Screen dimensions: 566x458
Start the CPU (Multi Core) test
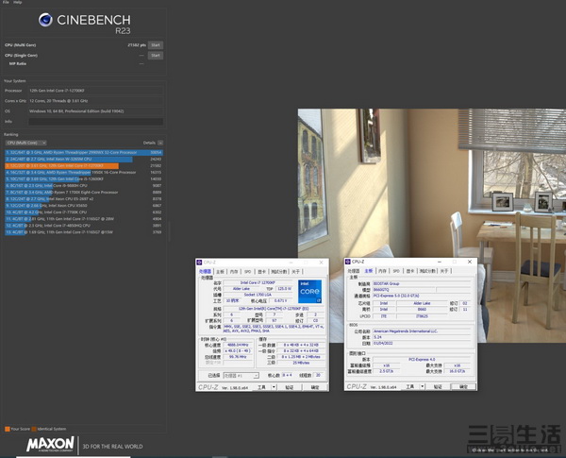[156, 44]
